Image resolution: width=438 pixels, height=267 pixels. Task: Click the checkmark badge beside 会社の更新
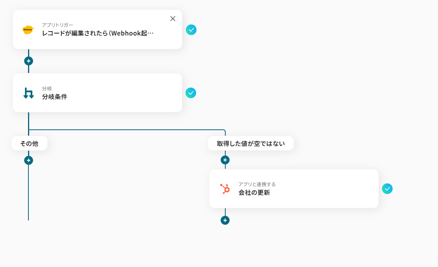click(387, 189)
